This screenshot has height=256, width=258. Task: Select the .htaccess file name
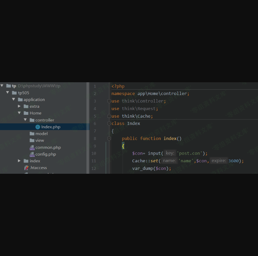coord(38,168)
